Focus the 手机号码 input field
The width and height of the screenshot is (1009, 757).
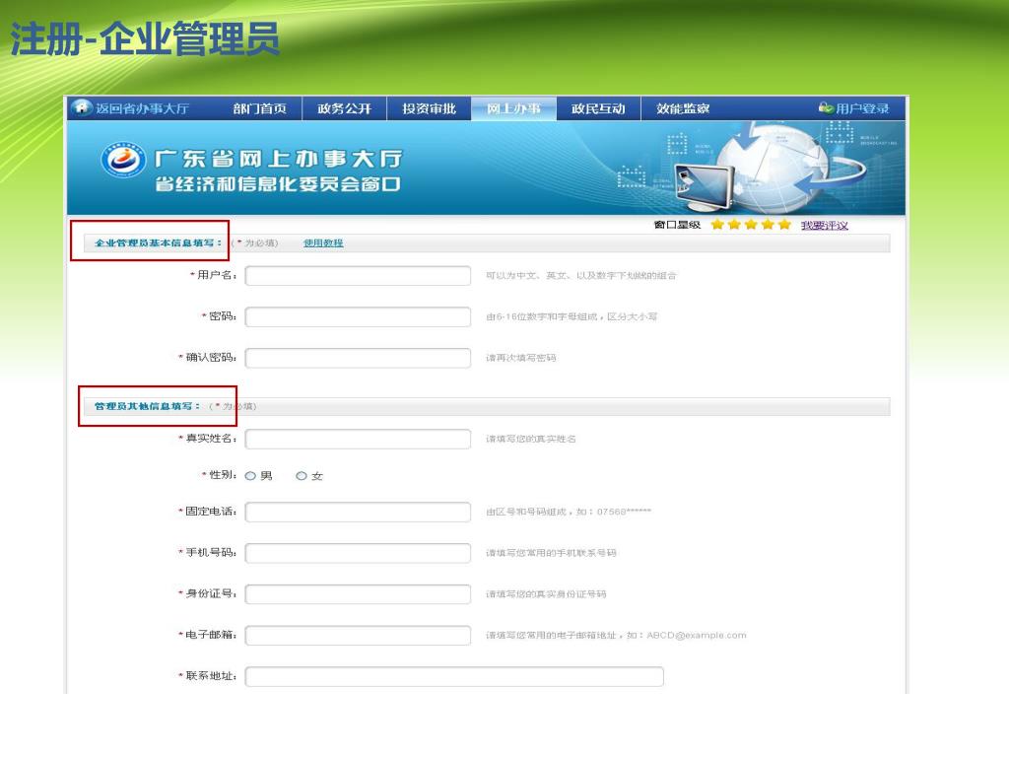(358, 553)
